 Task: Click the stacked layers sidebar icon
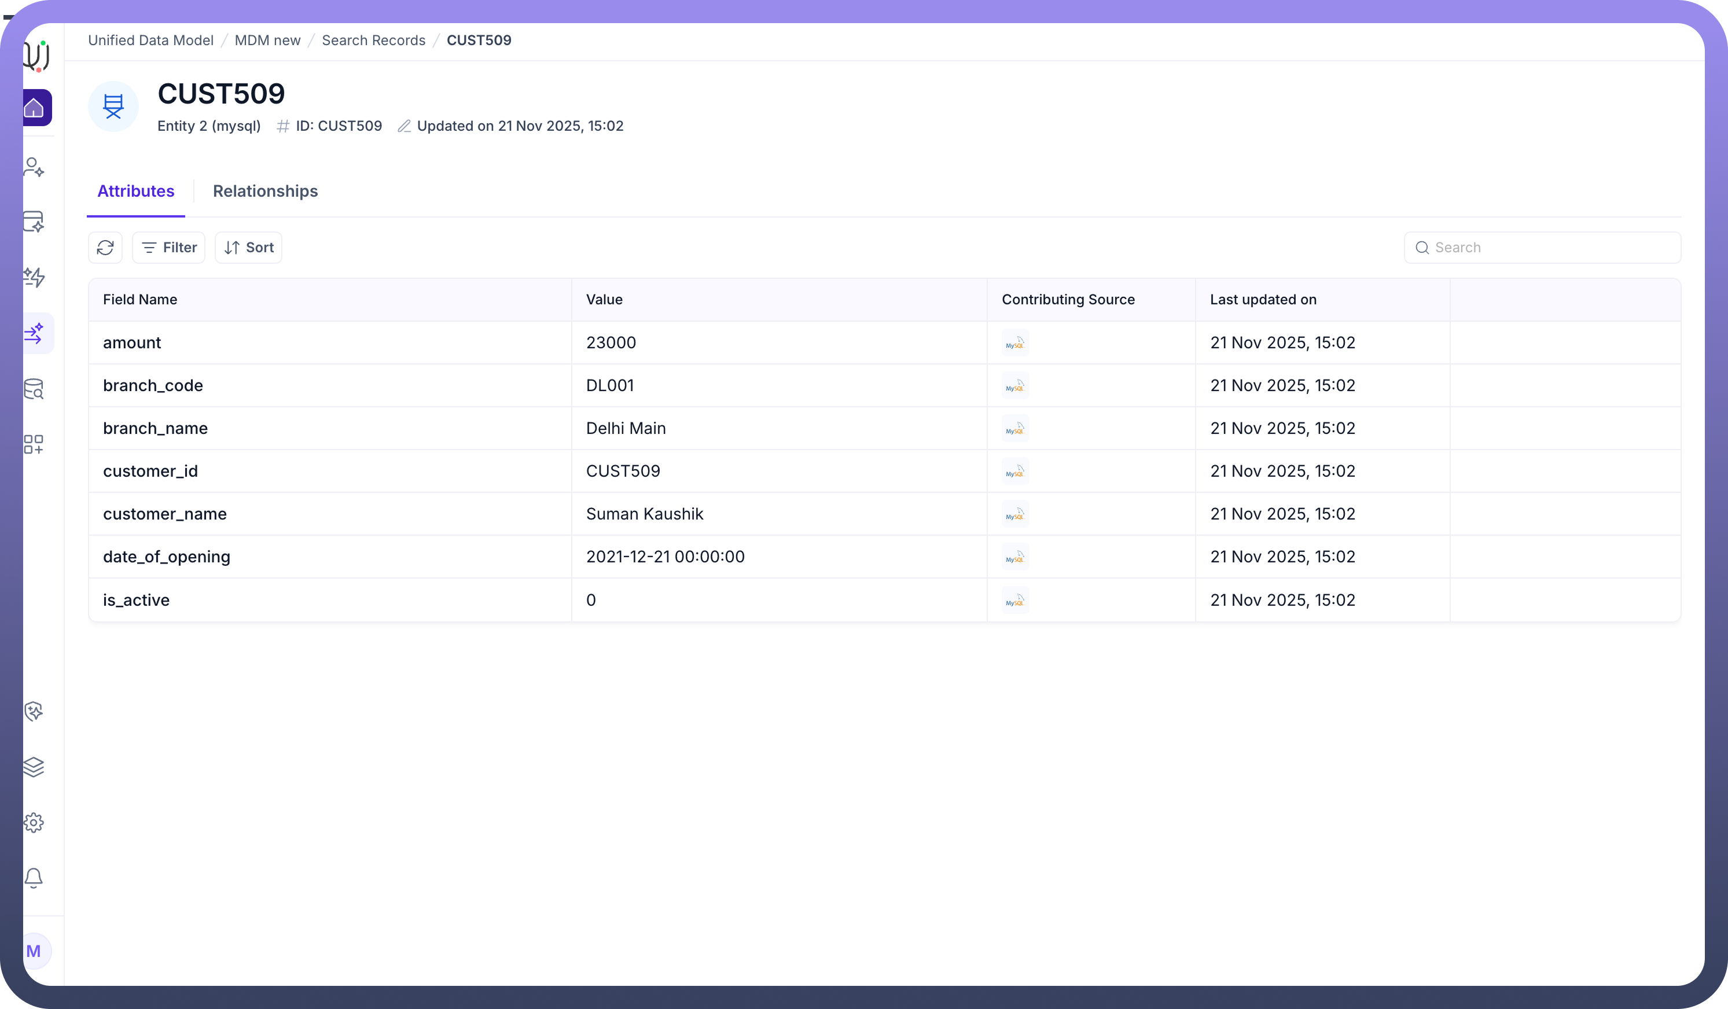coord(34,767)
